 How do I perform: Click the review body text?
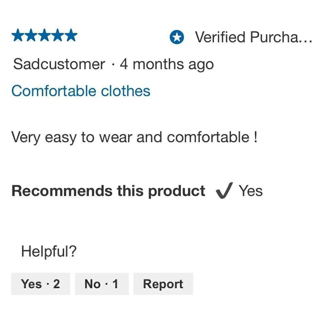point(134,137)
